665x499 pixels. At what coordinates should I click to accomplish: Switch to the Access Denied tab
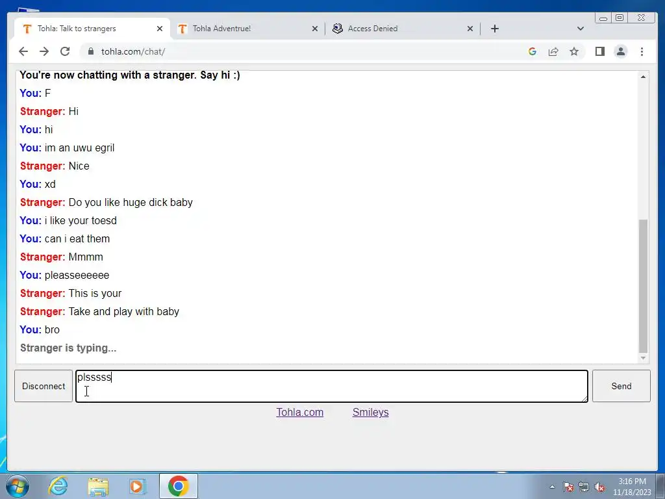[x=403, y=29]
